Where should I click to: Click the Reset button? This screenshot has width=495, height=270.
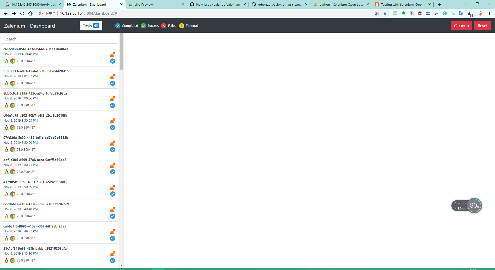coord(482,26)
